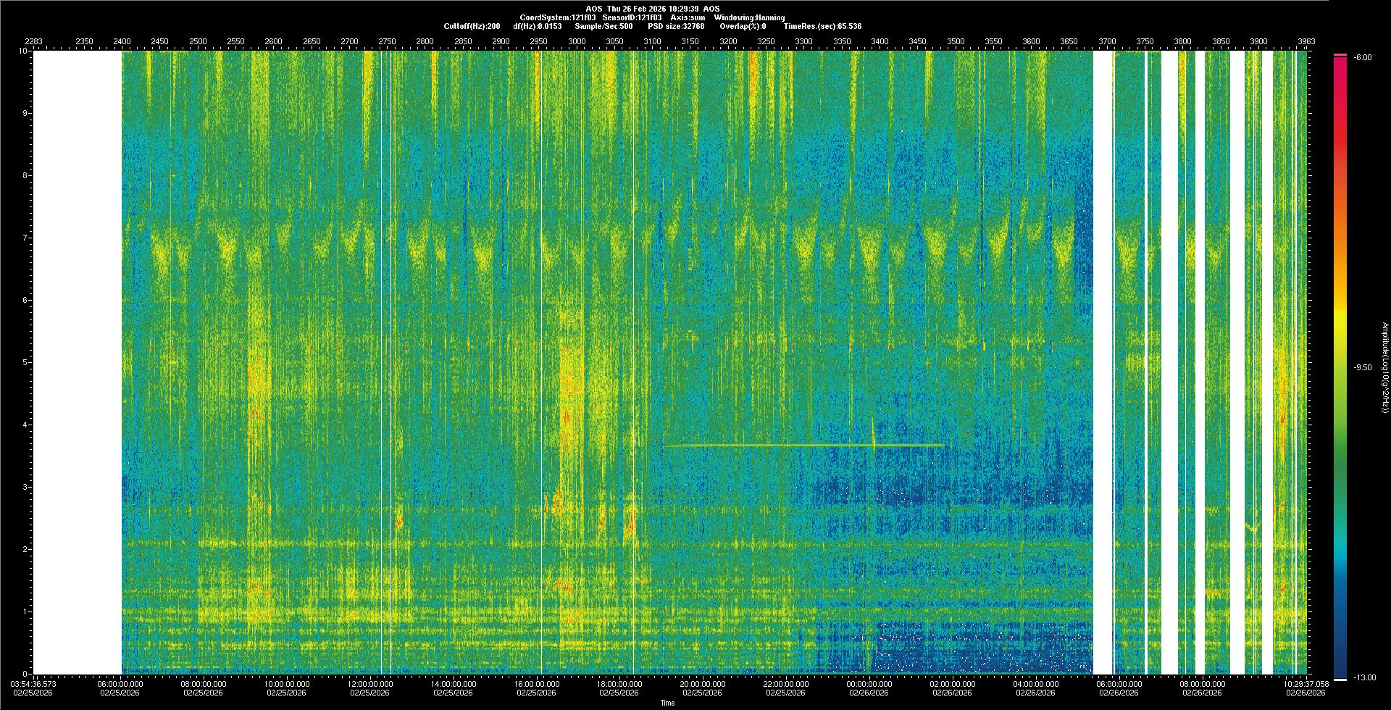Image resolution: width=1391 pixels, height=710 pixels.
Task: Select the -9.50 colorbar midpoint label
Action: coord(1363,367)
